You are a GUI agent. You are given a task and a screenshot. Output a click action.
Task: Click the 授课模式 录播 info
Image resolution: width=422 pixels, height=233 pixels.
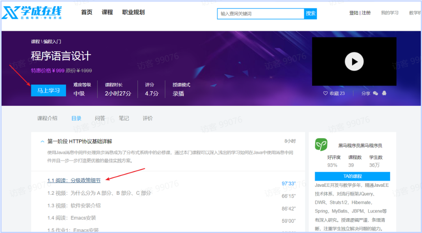[181, 89]
